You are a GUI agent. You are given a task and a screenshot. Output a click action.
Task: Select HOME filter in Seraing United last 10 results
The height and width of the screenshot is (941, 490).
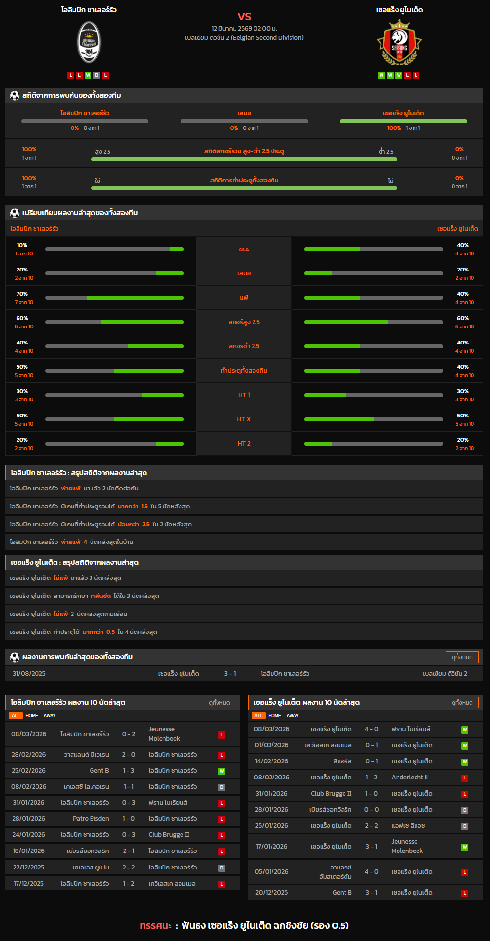274,716
